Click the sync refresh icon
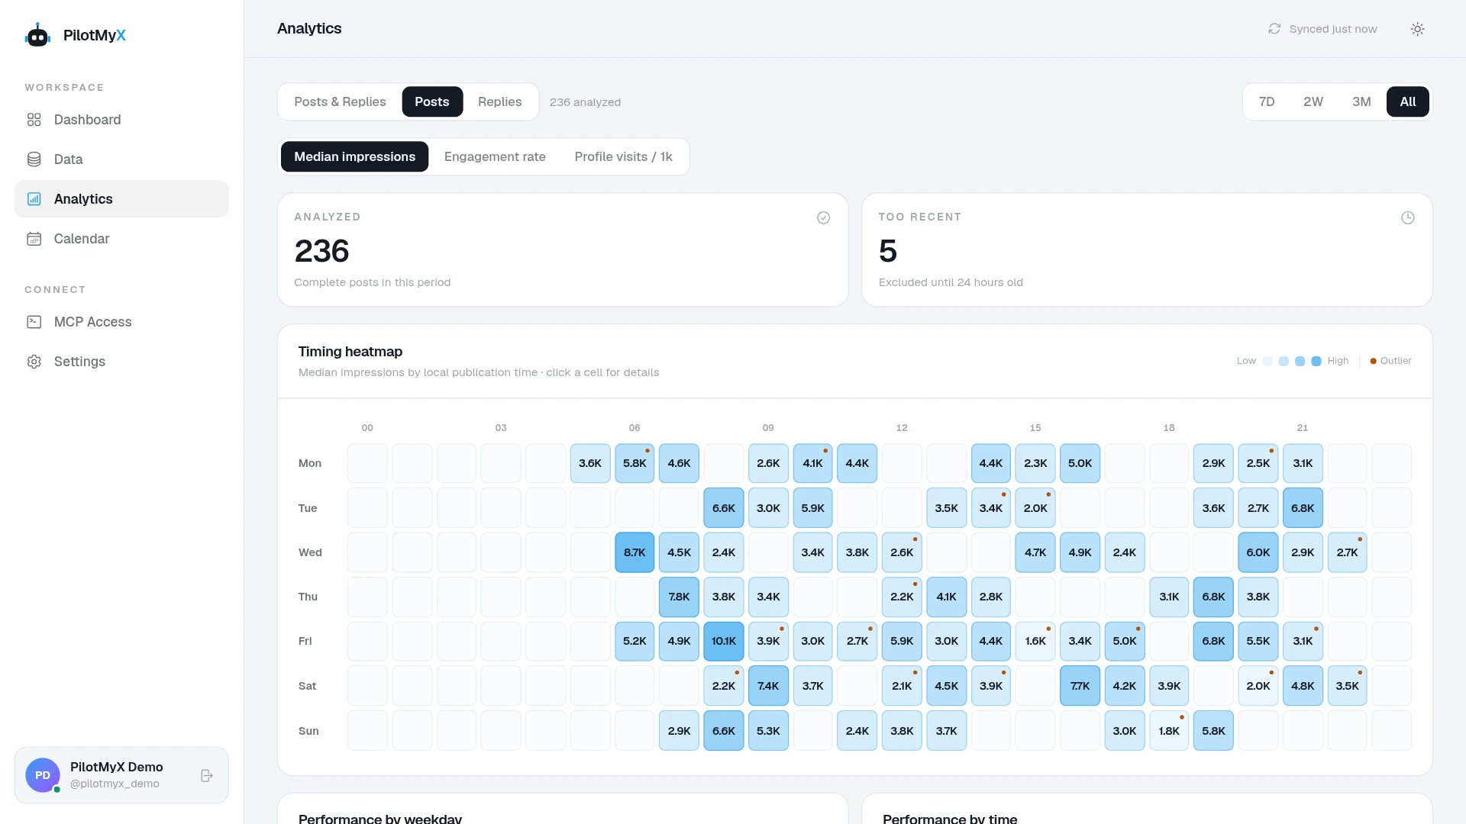1466x824 pixels. tap(1274, 29)
